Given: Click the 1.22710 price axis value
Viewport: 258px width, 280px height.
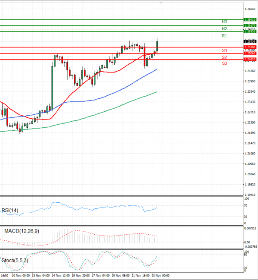Looking at the screenshot, I should [250, 112].
